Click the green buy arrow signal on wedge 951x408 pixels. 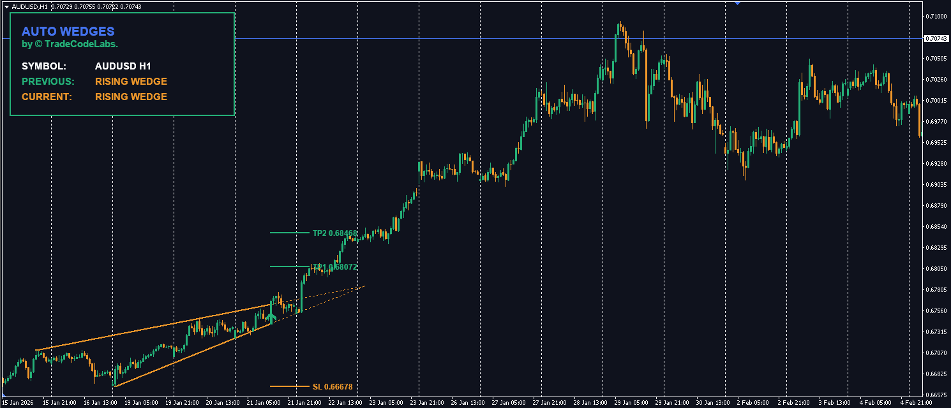point(271,317)
